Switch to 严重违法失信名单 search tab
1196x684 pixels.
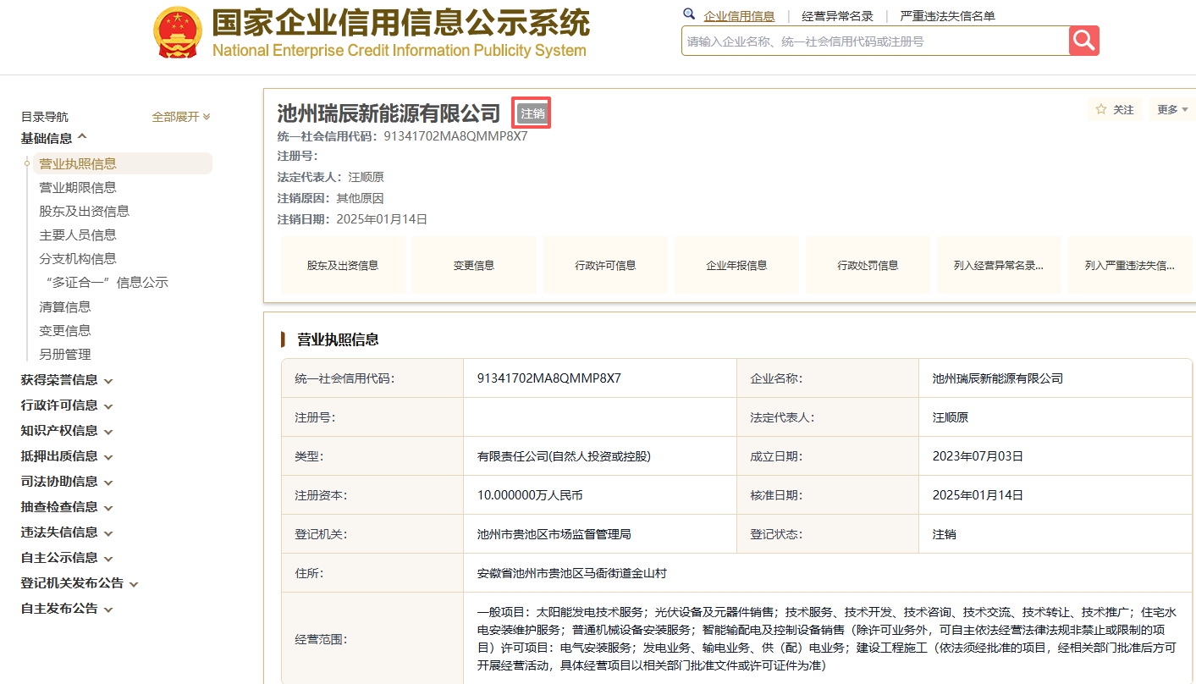click(x=947, y=16)
